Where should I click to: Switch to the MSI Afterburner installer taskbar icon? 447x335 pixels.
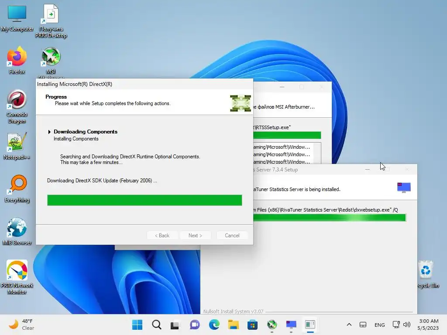272,325
